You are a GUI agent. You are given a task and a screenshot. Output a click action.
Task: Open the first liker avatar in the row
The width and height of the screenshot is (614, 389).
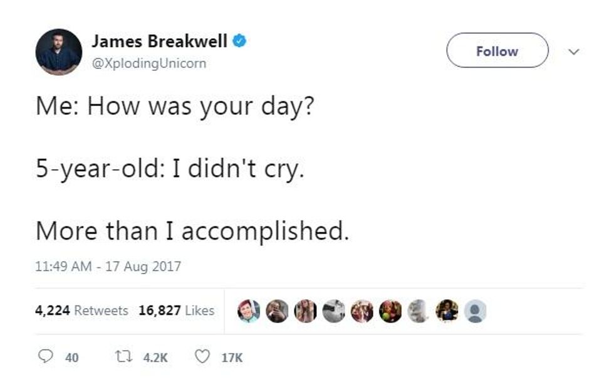(x=248, y=311)
